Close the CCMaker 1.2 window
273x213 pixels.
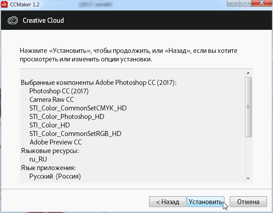click(x=262, y=3)
